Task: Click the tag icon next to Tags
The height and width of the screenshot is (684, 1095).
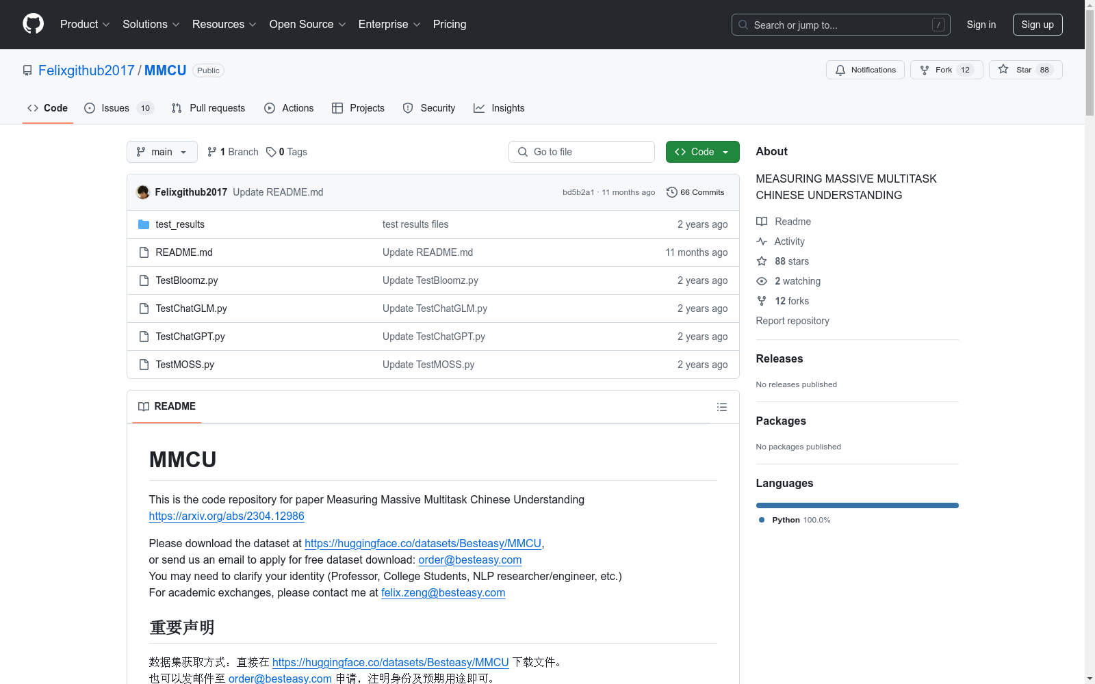Action: pos(271,152)
